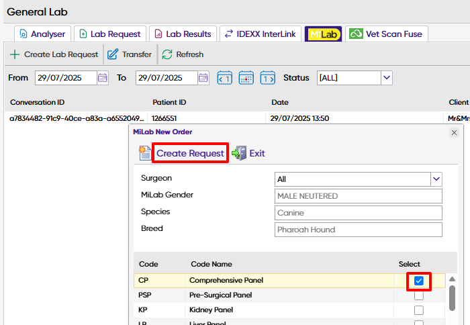The height and width of the screenshot is (325, 470).
Task: Click the Code column header
Action: (148, 264)
